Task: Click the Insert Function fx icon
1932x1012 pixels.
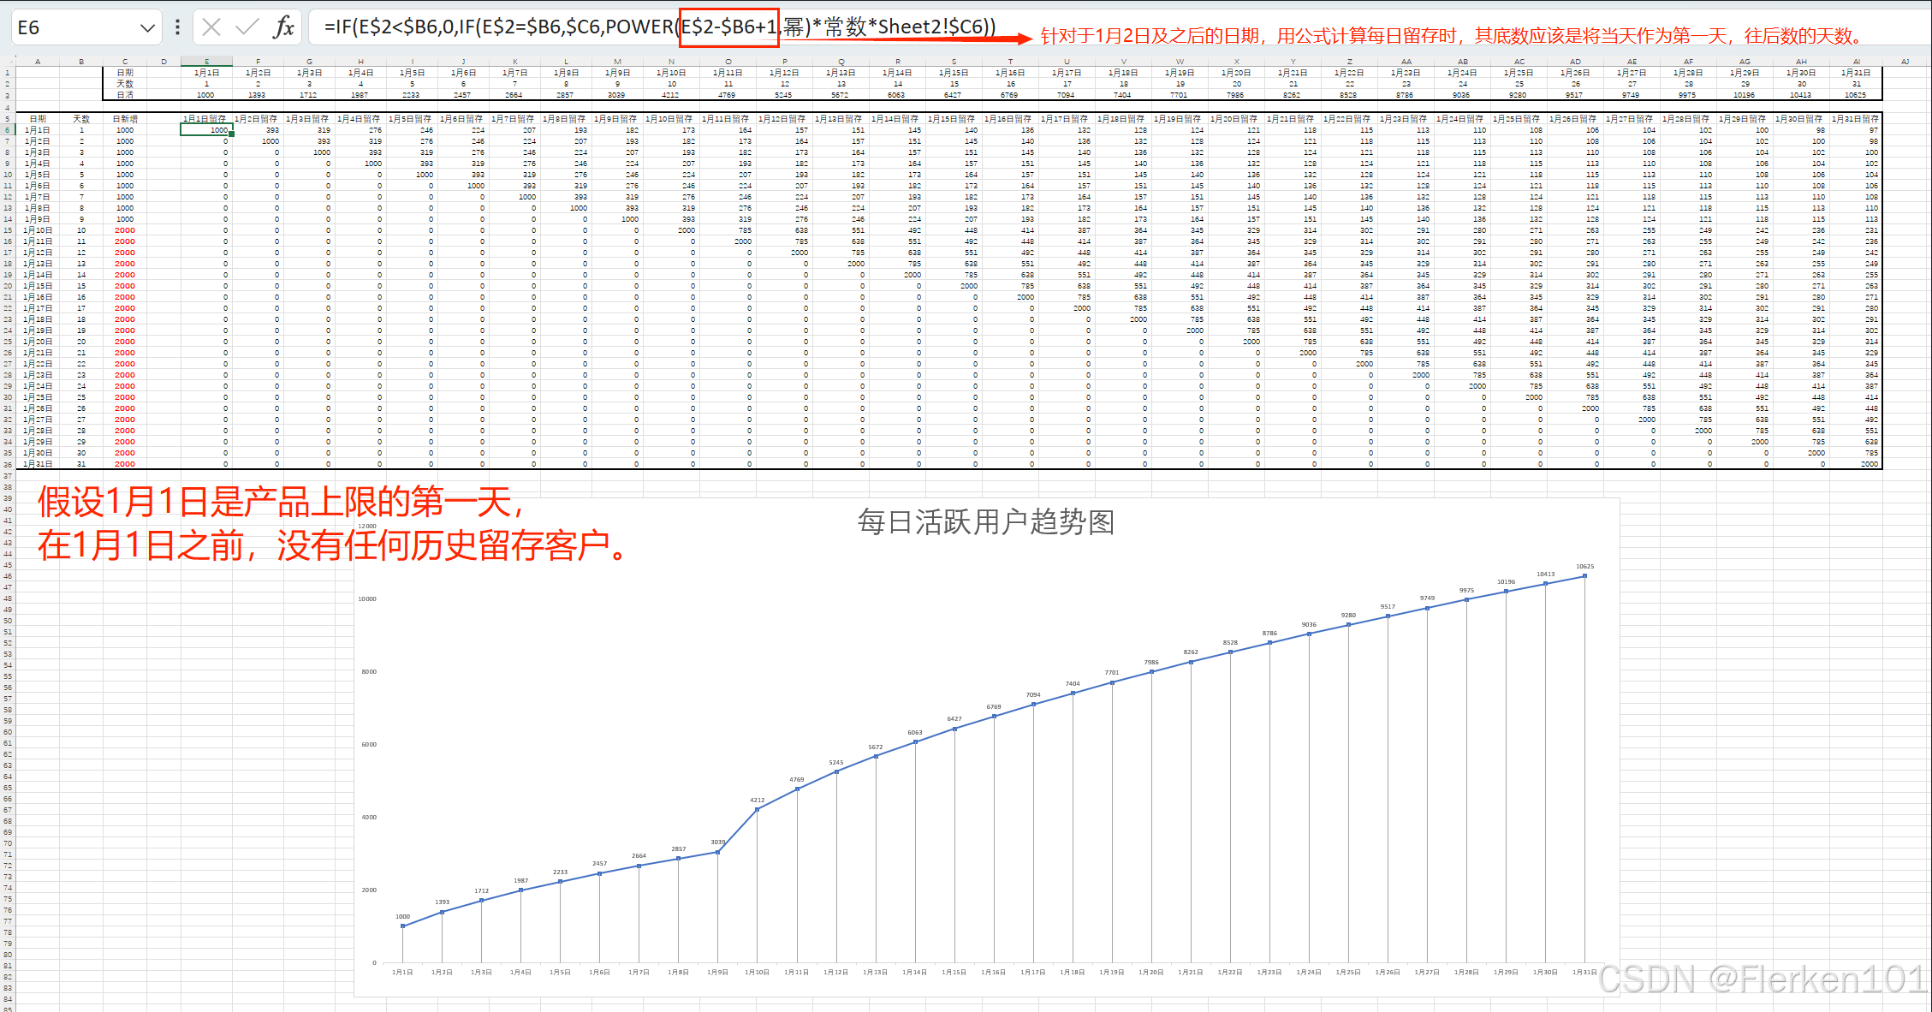Action: tap(283, 27)
